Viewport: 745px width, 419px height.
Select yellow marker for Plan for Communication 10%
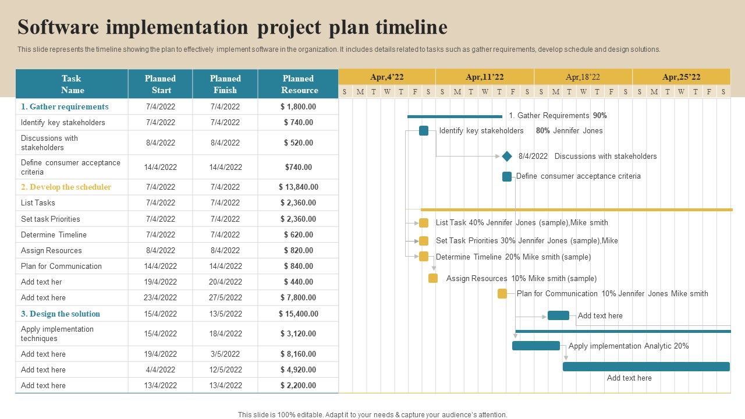pyautogui.click(x=502, y=294)
